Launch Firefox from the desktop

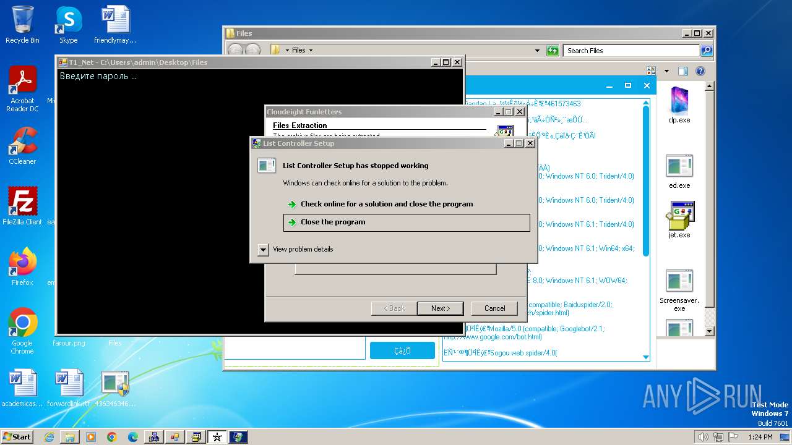[x=22, y=266]
